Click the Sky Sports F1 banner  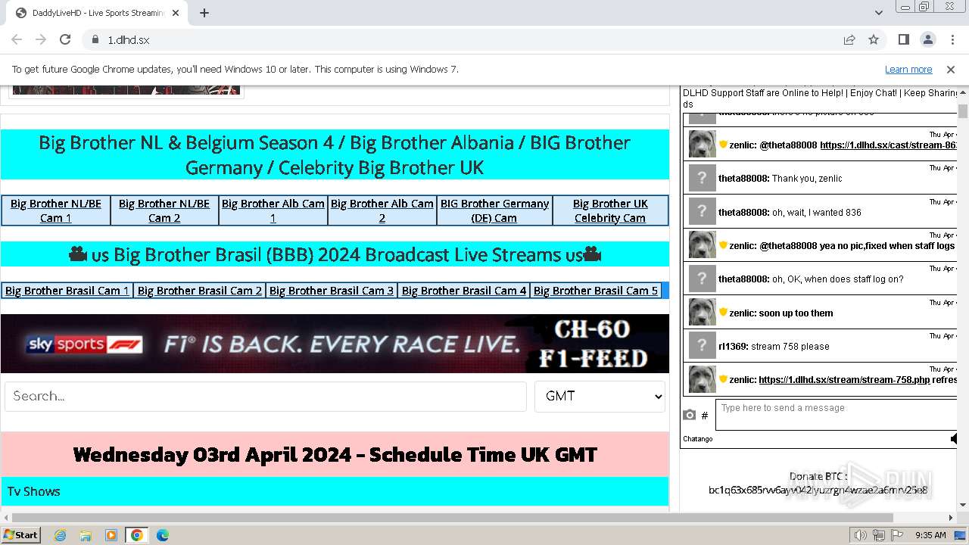pyautogui.click(x=335, y=344)
